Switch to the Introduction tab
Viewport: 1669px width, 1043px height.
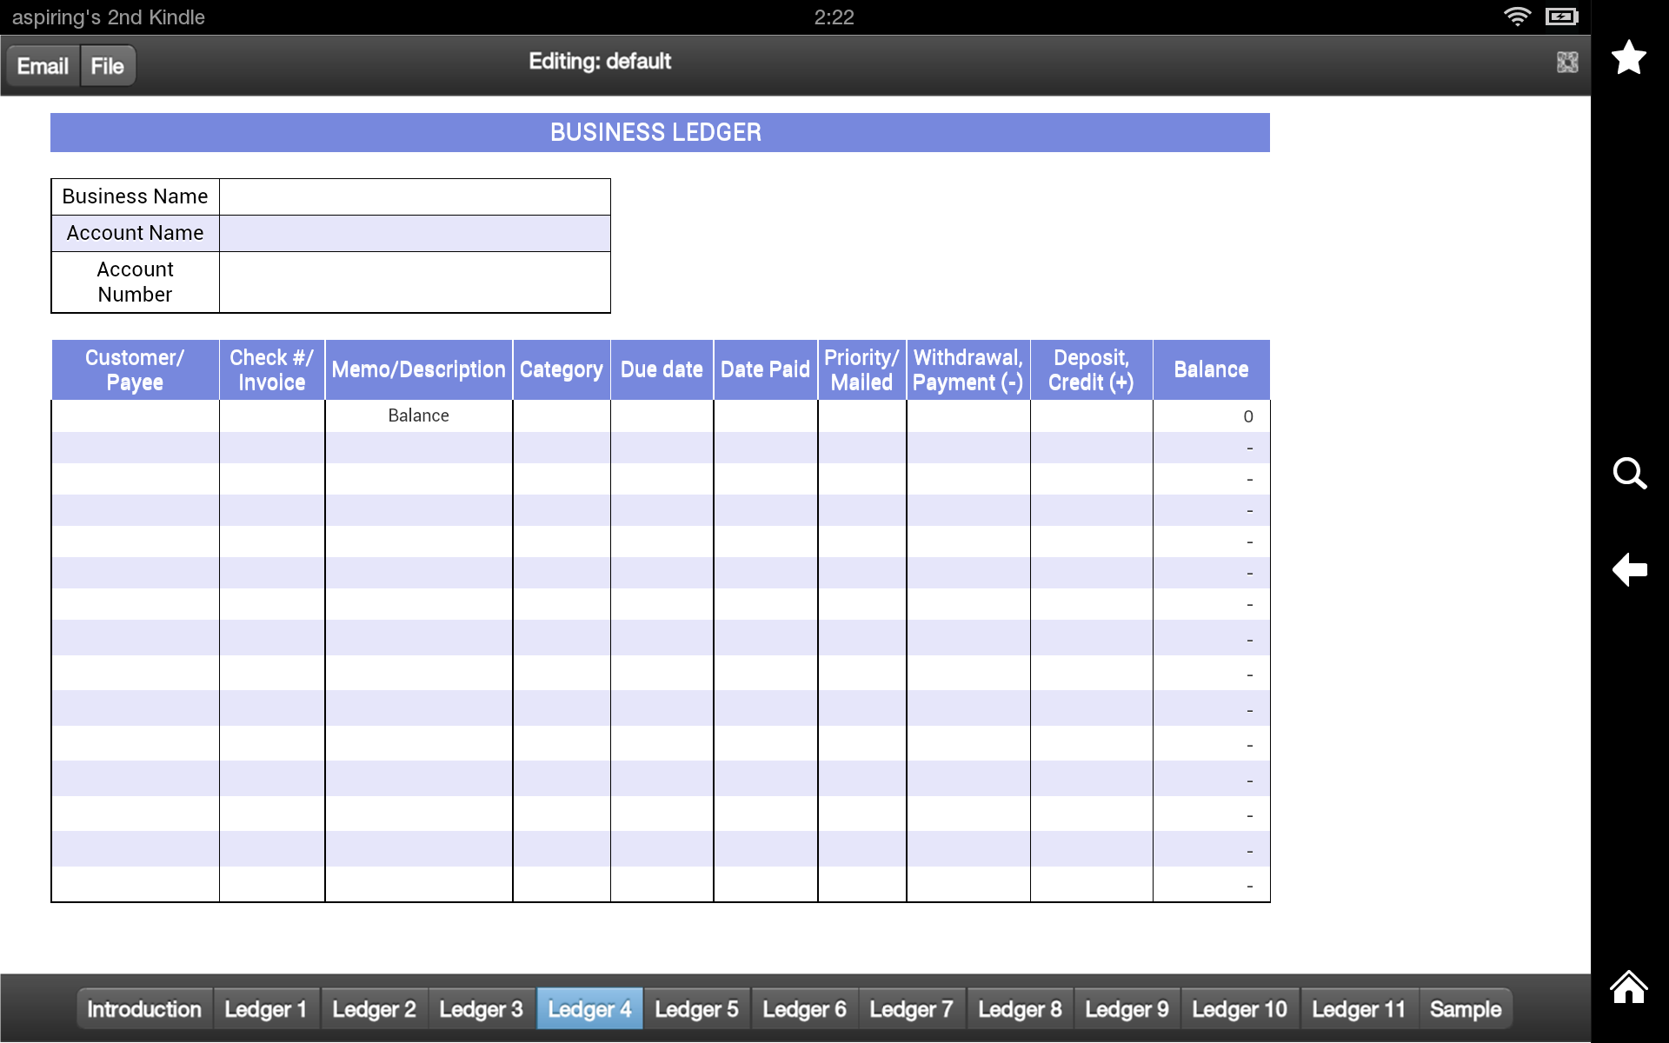144,1009
